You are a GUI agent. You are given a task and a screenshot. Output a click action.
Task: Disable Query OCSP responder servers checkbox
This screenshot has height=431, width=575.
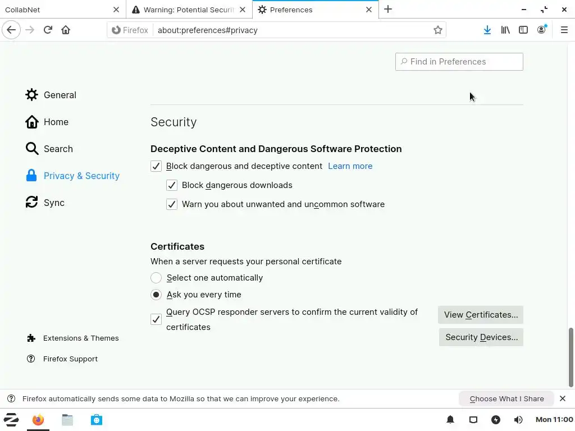(156, 319)
